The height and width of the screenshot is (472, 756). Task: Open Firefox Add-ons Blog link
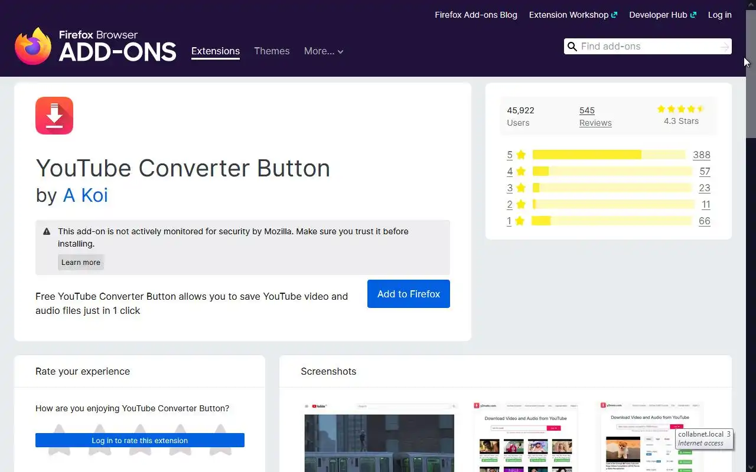point(476,15)
